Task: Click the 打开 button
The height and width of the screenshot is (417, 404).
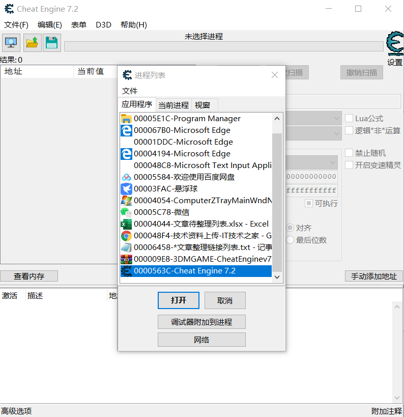Action: coord(179,300)
